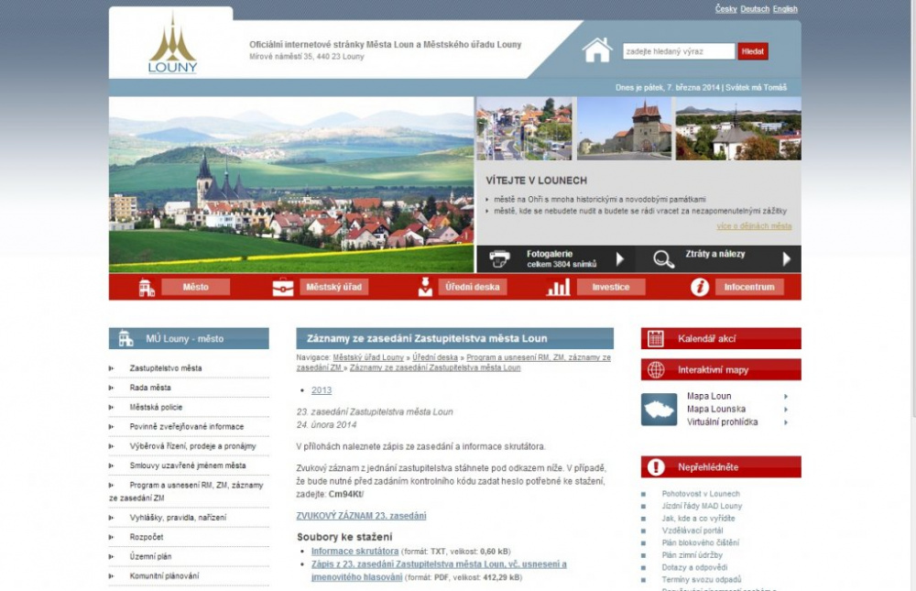Switch language to Česky
Screen dimensions: 916x591
click(x=726, y=9)
